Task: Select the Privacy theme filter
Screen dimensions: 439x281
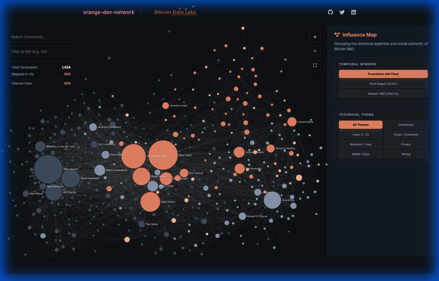Action: 406,144
